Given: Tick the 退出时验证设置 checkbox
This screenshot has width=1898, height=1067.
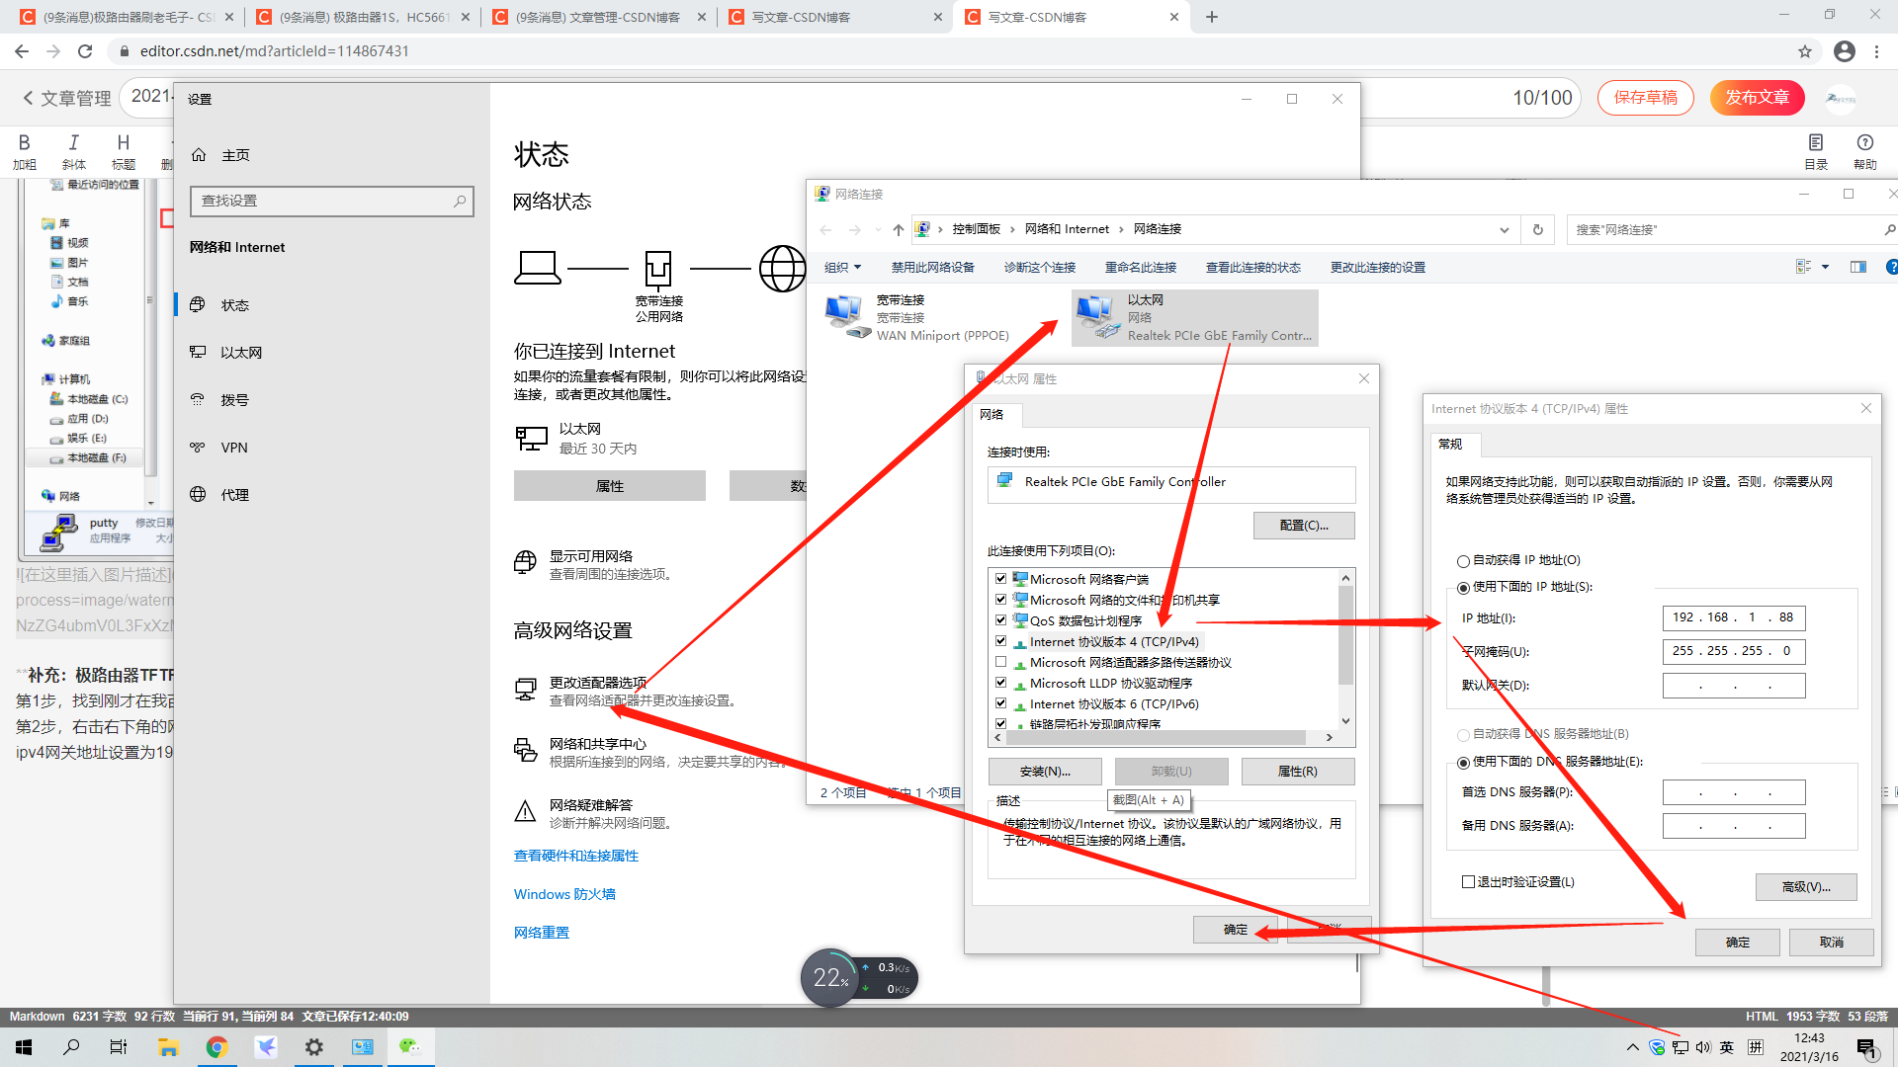Looking at the screenshot, I should pos(1468,881).
